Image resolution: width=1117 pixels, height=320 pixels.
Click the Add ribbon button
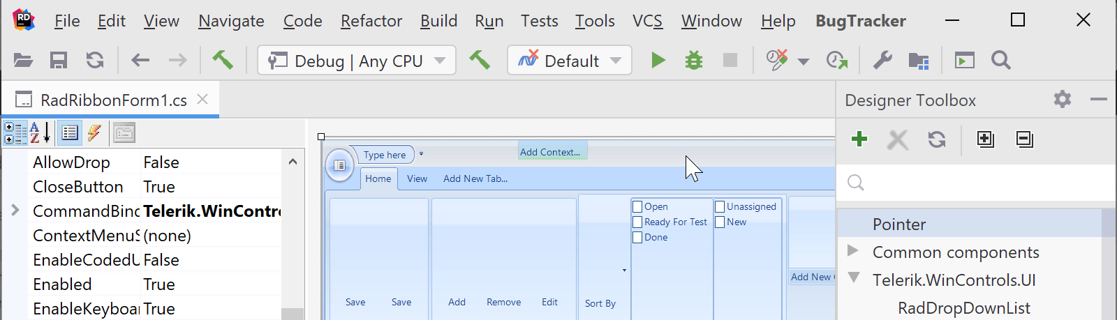click(x=457, y=302)
